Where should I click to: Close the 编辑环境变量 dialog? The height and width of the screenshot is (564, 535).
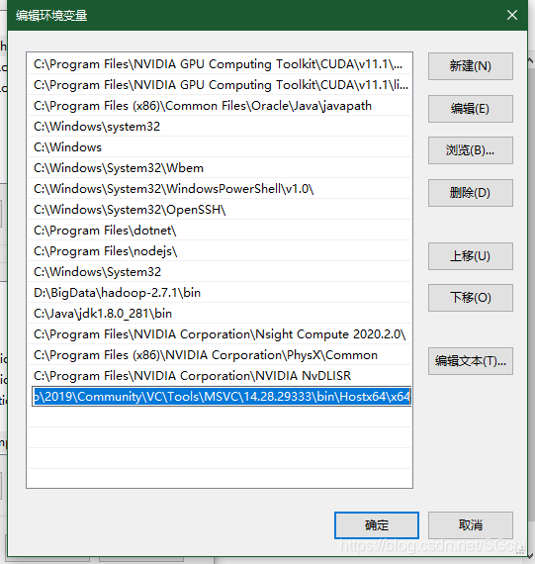[512, 15]
